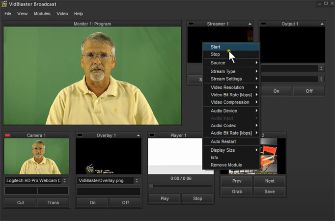Click the Camera 1 preview thumbnail
335x221 pixels.
[36, 156]
